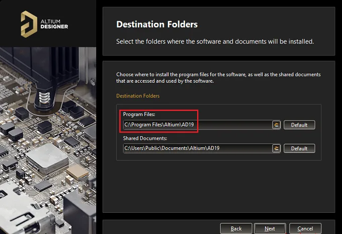The width and height of the screenshot is (342, 234).
Task: Click the Altium Designer wordmark text
Action: click(54, 24)
